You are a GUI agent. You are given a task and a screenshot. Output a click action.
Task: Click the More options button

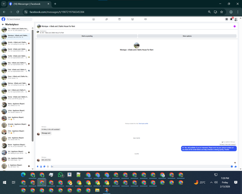(187, 36)
